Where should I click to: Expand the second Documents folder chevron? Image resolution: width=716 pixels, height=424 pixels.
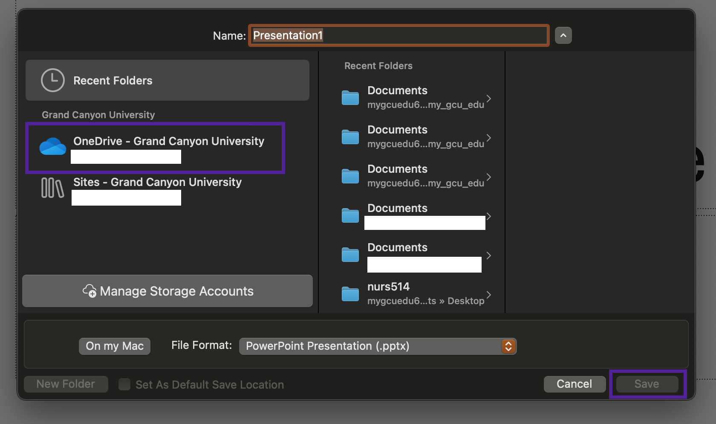[489, 138]
